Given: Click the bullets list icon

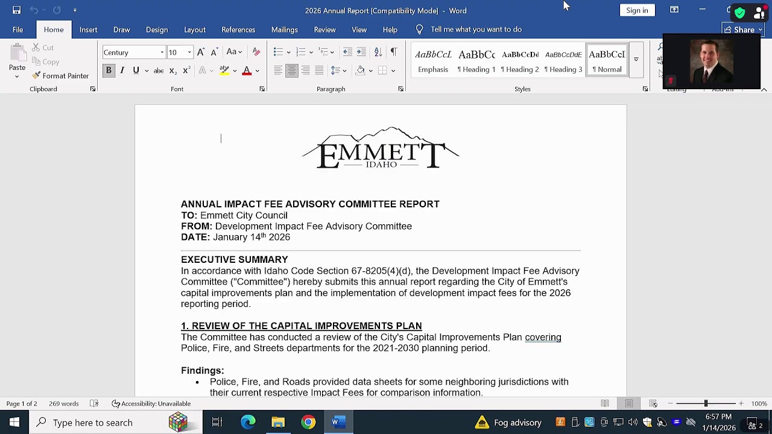Looking at the screenshot, I should click(x=278, y=52).
